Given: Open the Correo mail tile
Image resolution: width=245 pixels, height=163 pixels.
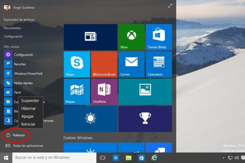Looking at the screenshot, I should click(x=131, y=64).
